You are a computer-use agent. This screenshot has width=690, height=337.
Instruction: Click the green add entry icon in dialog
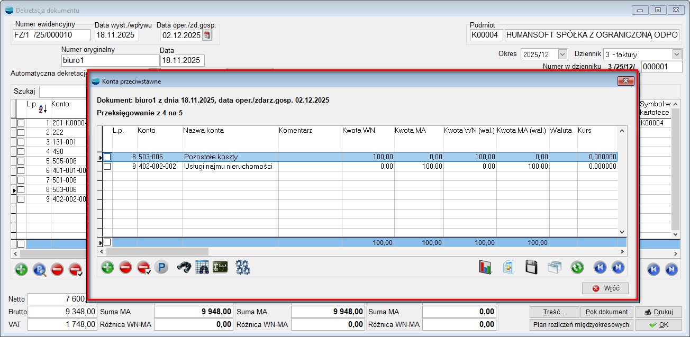coord(107,268)
